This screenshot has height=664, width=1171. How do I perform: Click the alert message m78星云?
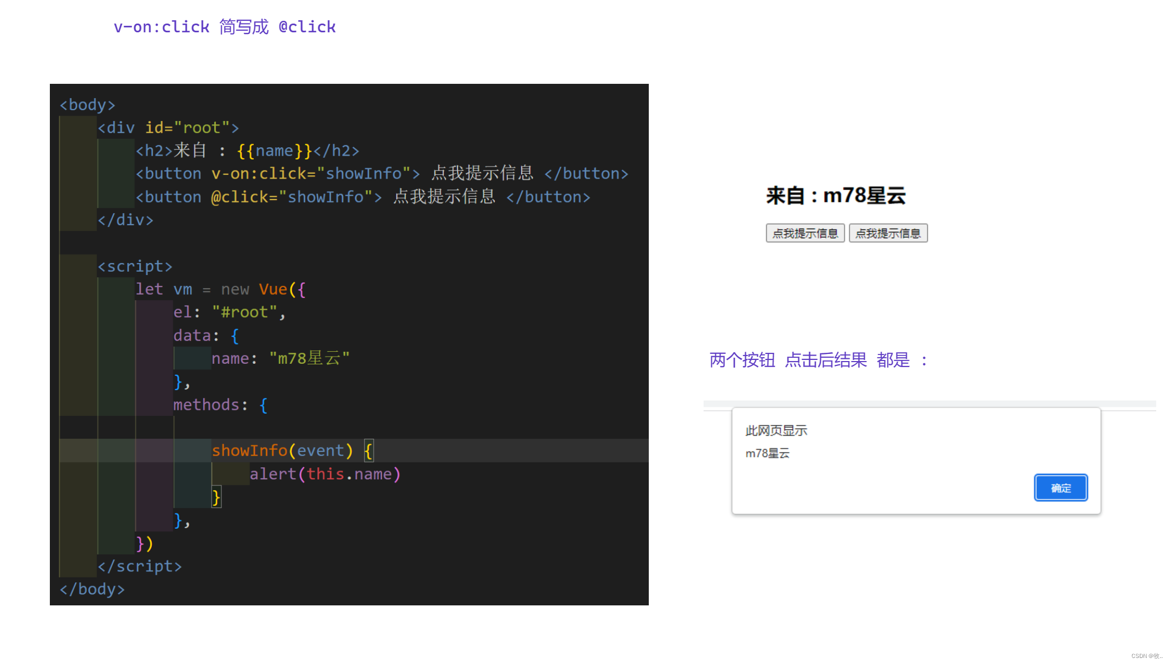pyautogui.click(x=767, y=453)
